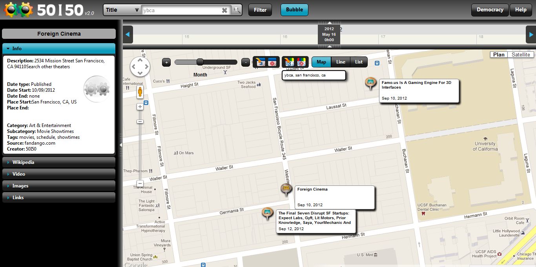
Task: Expand the Wikipedia section
Action: coord(59,162)
